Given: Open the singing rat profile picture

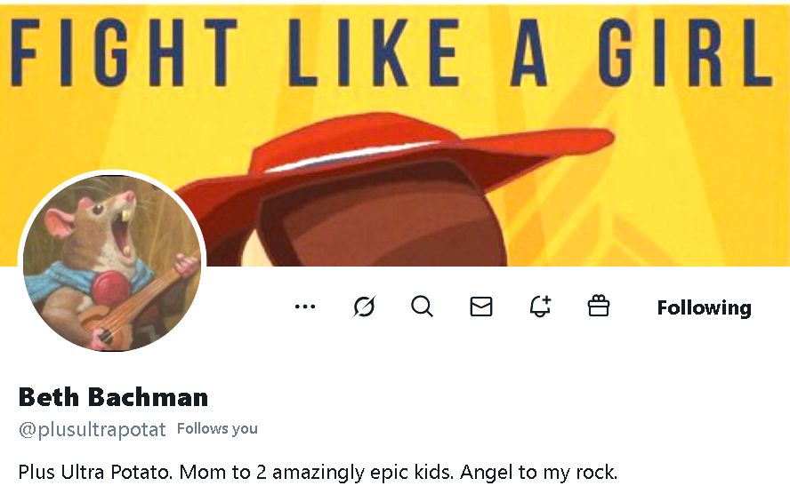Looking at the screenshot, I should (112, 261).
